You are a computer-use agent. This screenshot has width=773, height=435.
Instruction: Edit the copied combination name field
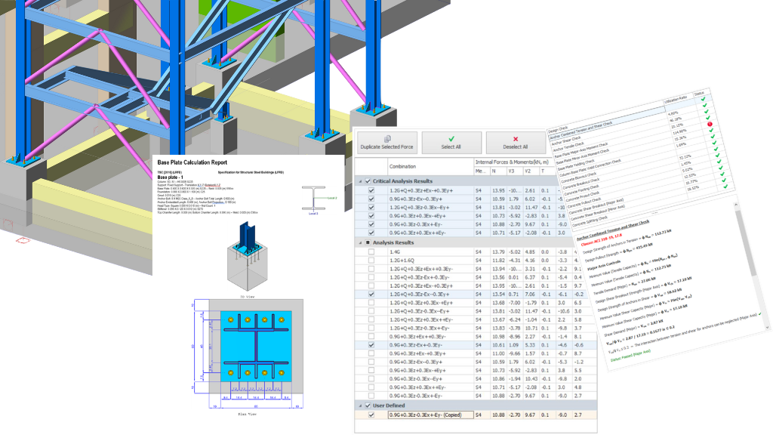click(429, 415)
